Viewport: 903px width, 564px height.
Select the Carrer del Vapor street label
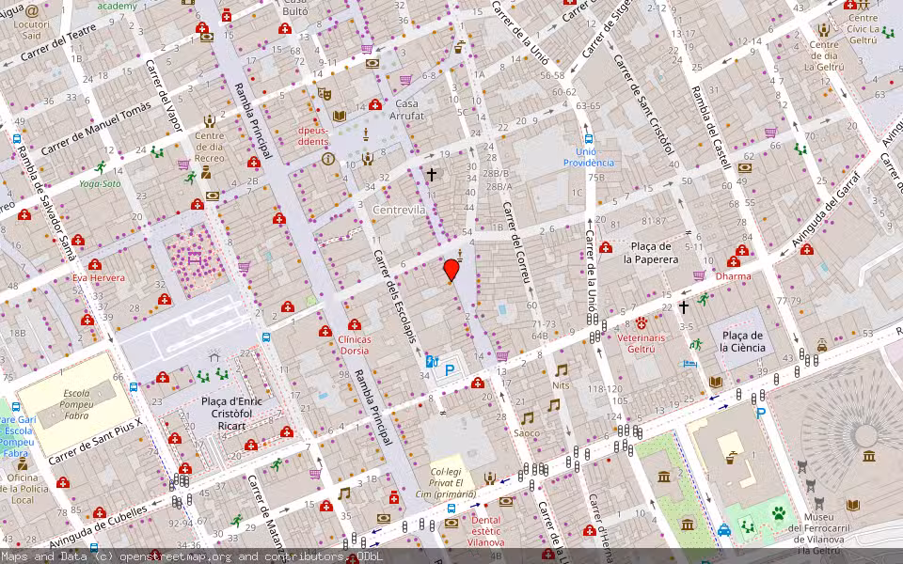point(164,96)
